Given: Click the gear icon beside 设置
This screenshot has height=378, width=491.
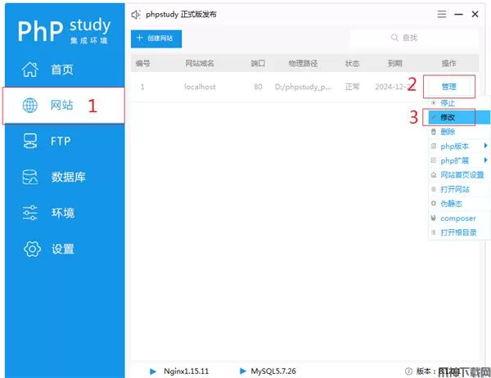Looking at the screenshot, I should (x=32, y=249).
